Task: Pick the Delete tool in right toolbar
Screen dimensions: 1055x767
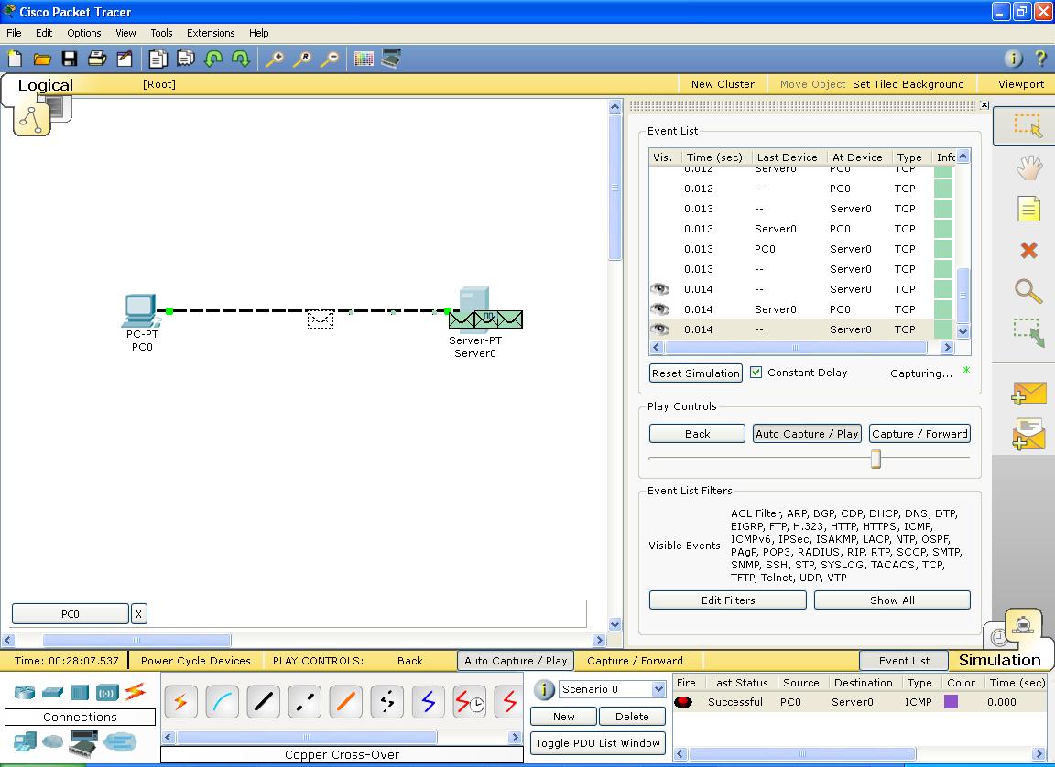Action: point(1028,250)
